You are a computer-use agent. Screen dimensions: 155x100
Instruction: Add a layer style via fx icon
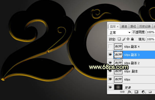coord(129,92)
